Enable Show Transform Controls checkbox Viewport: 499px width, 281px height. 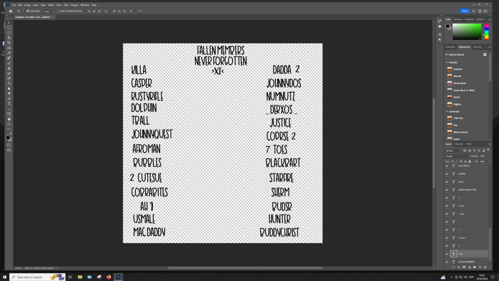58,11
